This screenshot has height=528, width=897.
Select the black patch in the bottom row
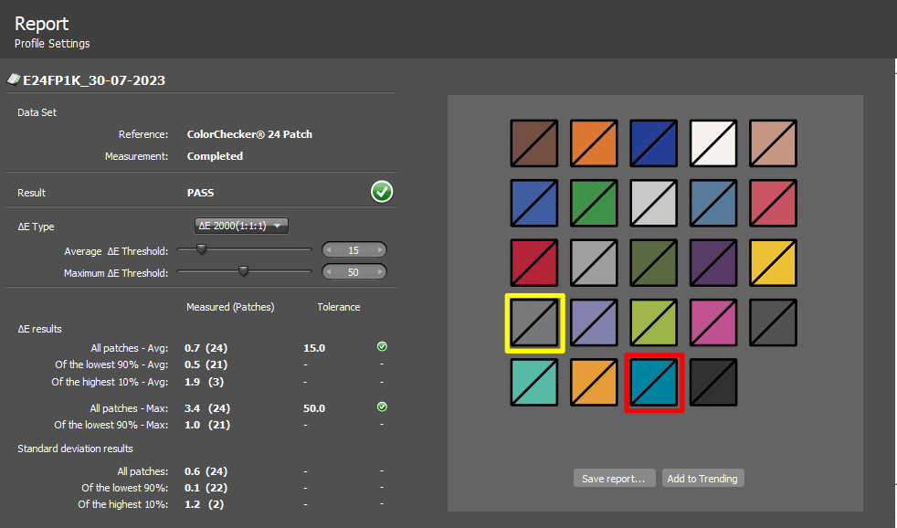click(713, 383)
